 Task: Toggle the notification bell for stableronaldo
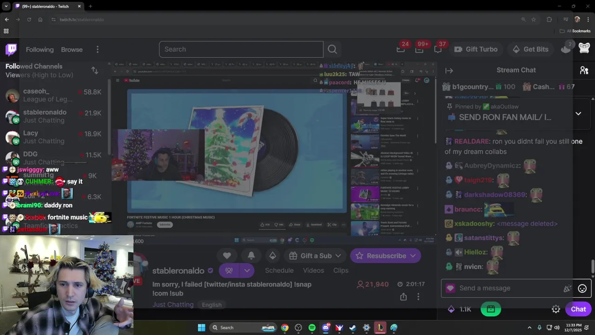point(251,255)
